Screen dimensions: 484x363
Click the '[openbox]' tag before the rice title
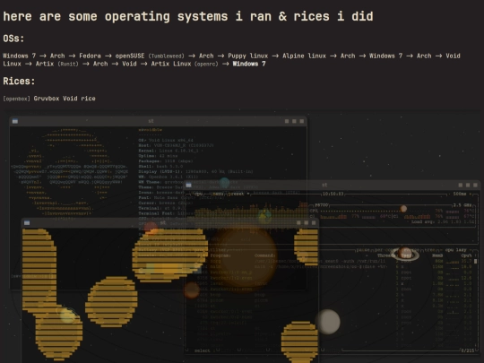[x=17, y=99]
